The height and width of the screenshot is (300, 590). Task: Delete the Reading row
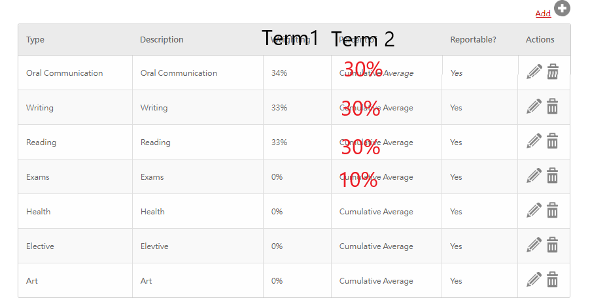(552, 141)
